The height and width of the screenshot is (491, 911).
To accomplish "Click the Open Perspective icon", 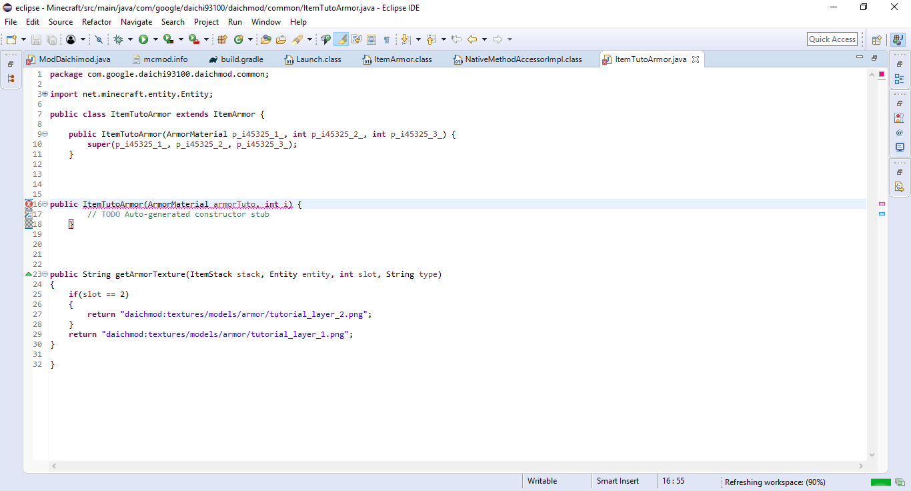I will pos(877,40).
